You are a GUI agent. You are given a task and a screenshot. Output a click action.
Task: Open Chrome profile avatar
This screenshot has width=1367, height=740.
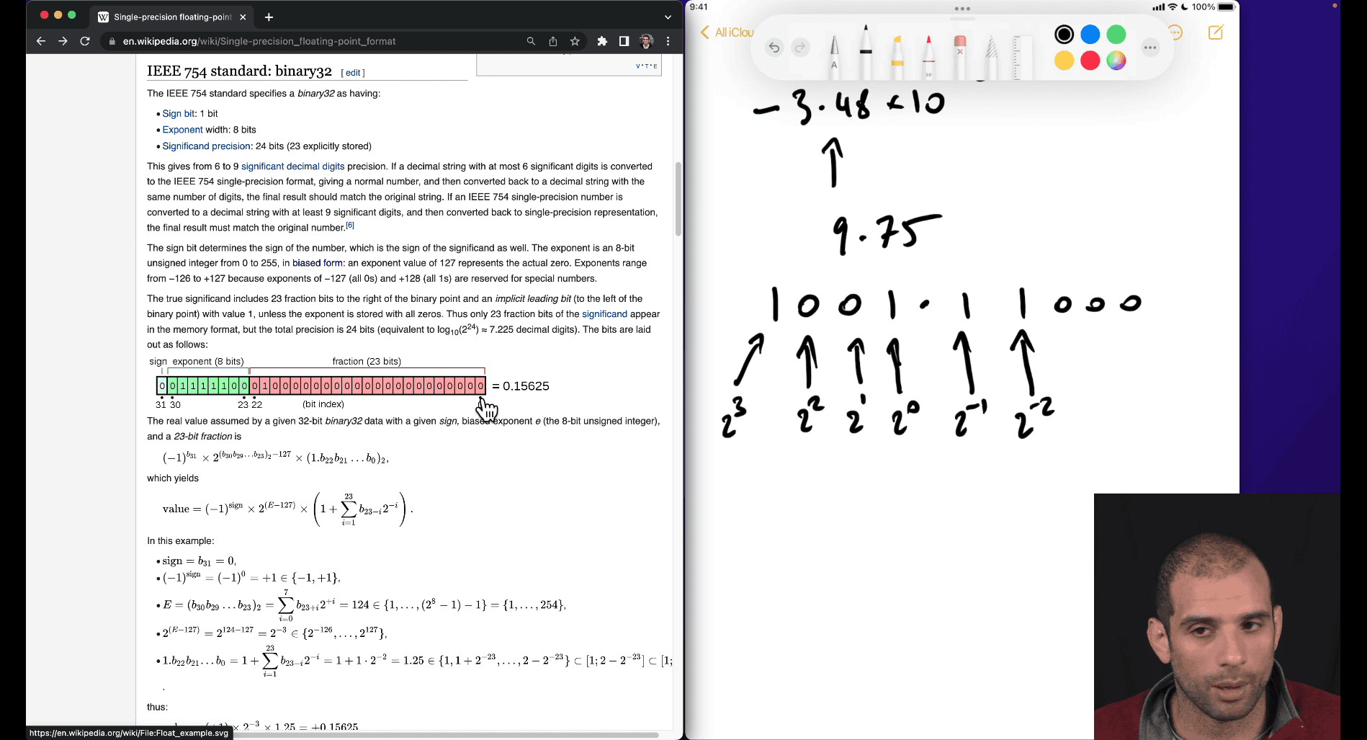point(646,41)
